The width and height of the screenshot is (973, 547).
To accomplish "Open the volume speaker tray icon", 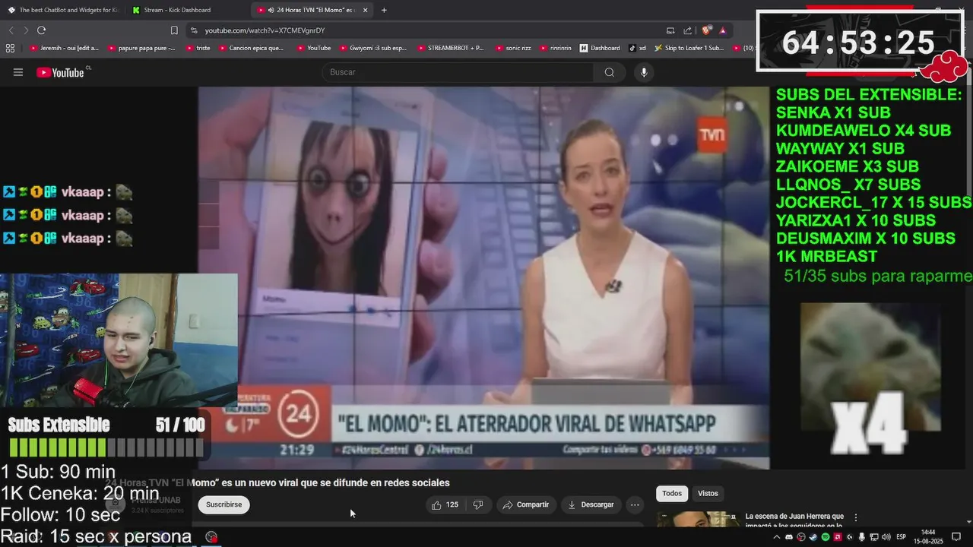I will [886, 537].
